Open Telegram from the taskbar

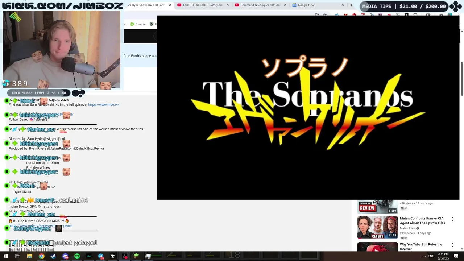[101, 256]
